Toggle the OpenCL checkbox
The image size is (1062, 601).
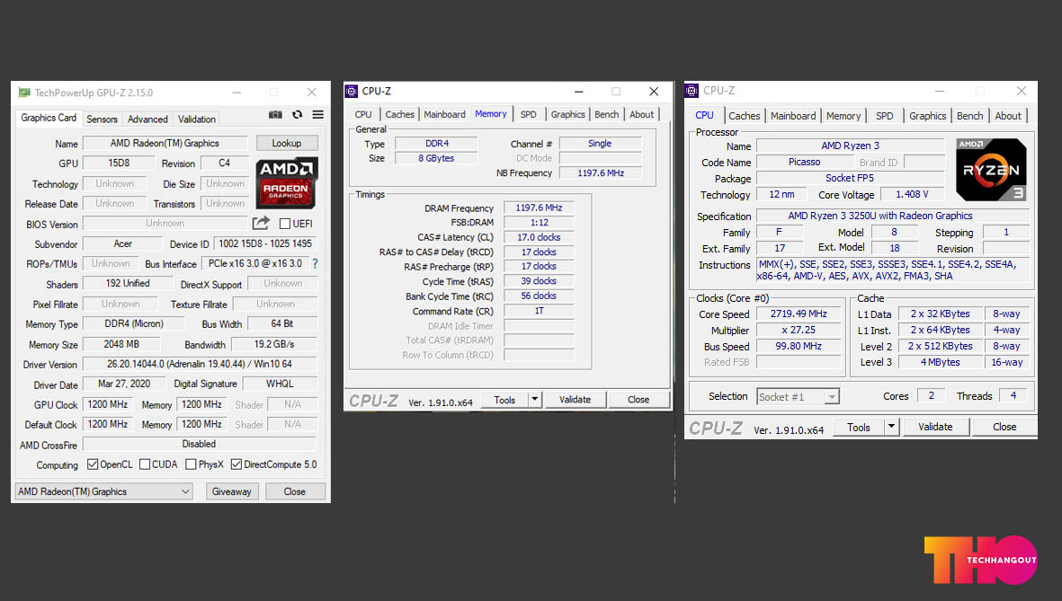tap(93, 464)
